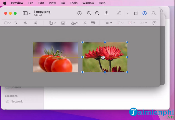Open Shape Style line thickness

pos(107,23)
